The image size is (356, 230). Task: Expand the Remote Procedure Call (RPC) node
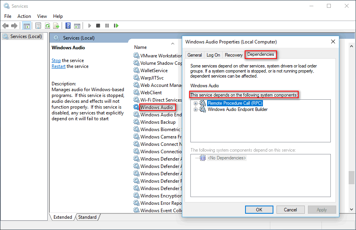196,104
